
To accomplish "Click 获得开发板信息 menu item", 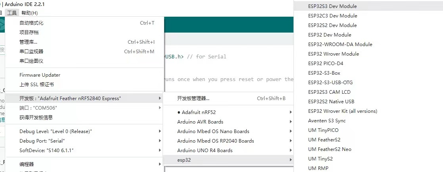I will pyautogui.click(x=84, y=118).
